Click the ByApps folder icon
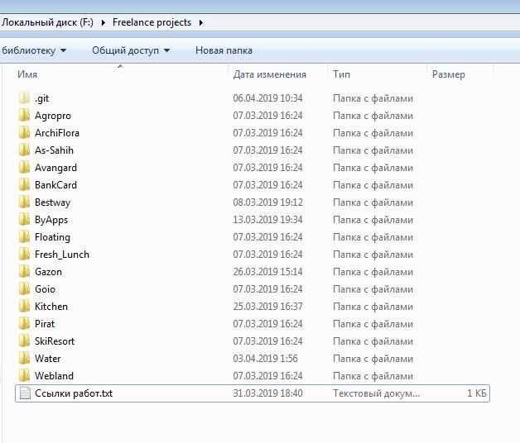This screenshot has height=443, width=520. pos(25,220)
